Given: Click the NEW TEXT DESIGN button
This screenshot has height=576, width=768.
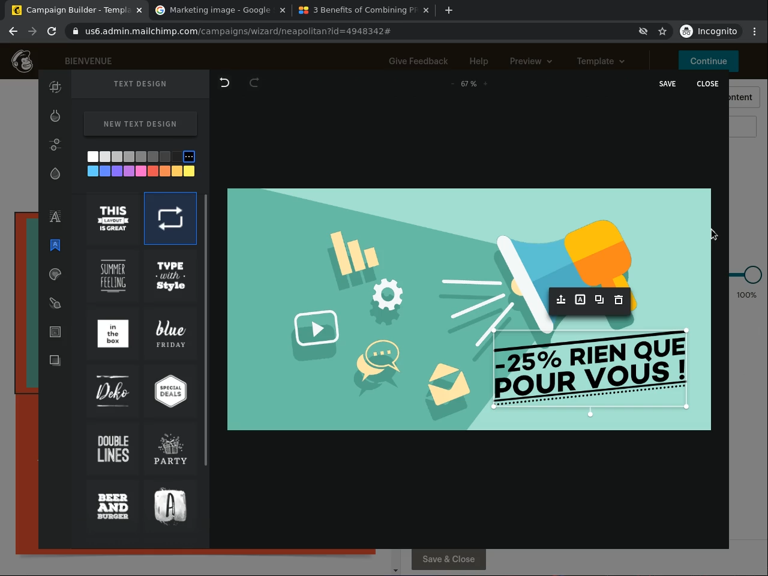Looking at the screenshot, I should (140, 124).
